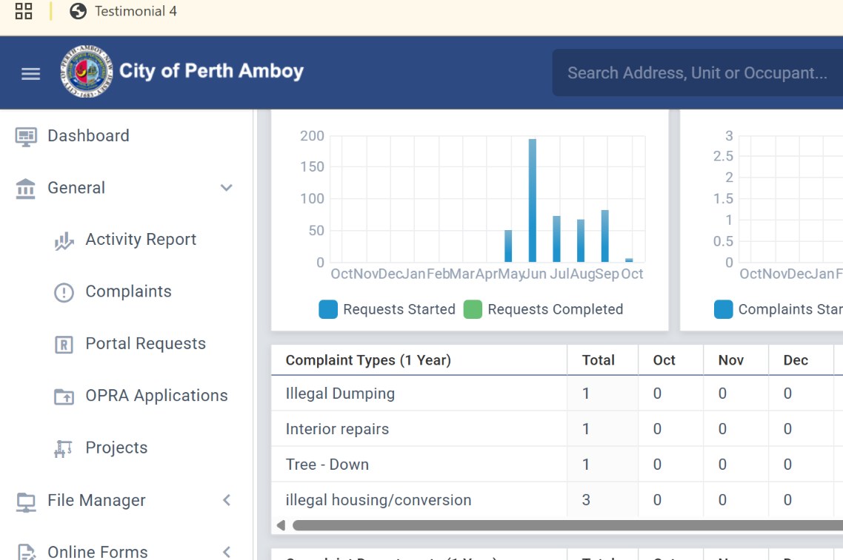Focus the Search Address, Unit or Occupant field
Viewport: 843px width, 560px height.
(x=697, y=72)
